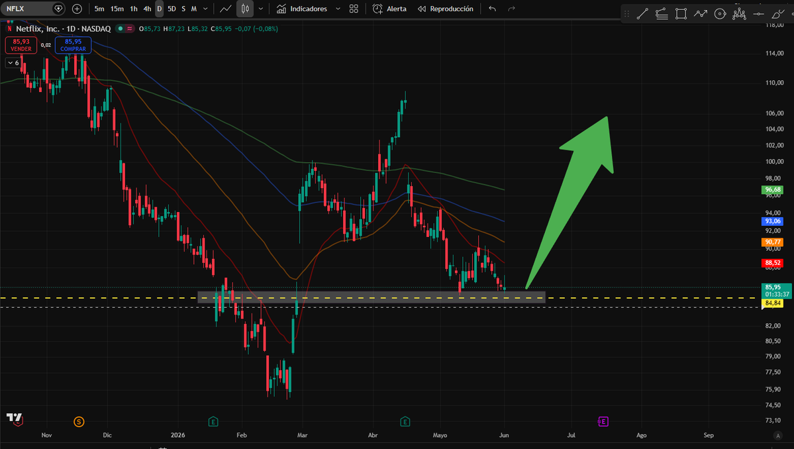Open indicator templates four-squares icon
The height and width of the screenshot is (449, 794).
click(x=354, y=9)
